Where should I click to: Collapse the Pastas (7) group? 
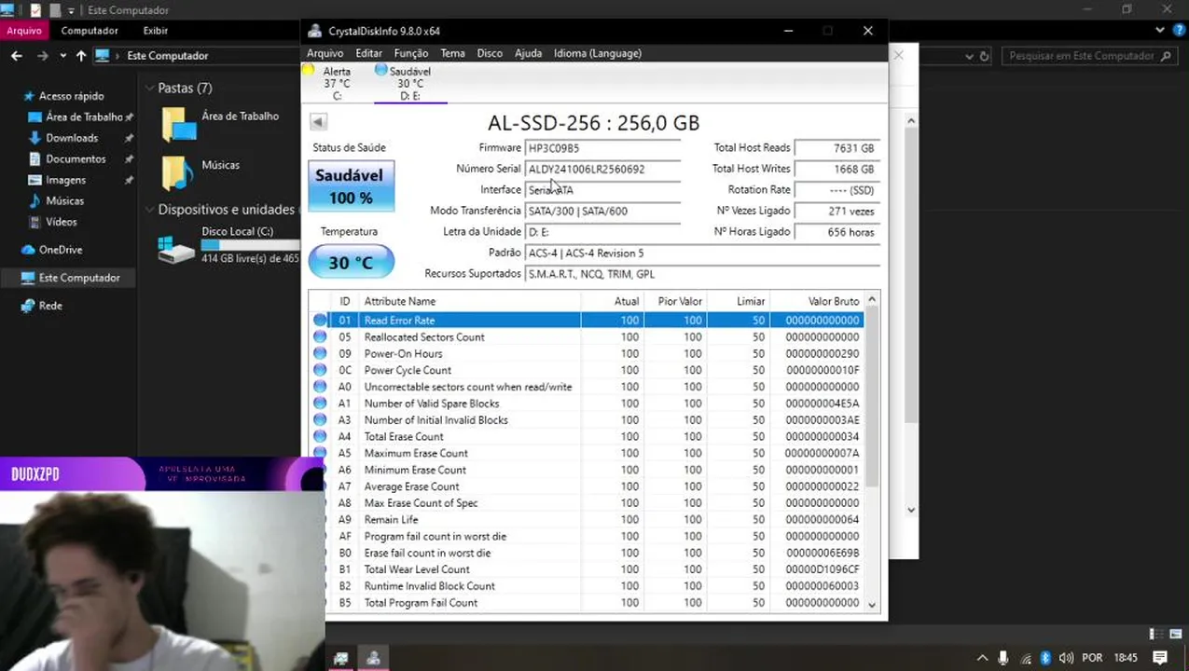click(x=149, y=89)
